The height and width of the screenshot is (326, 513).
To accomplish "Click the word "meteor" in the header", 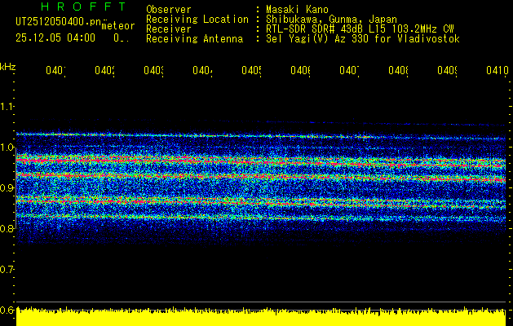I will point(118,26).
